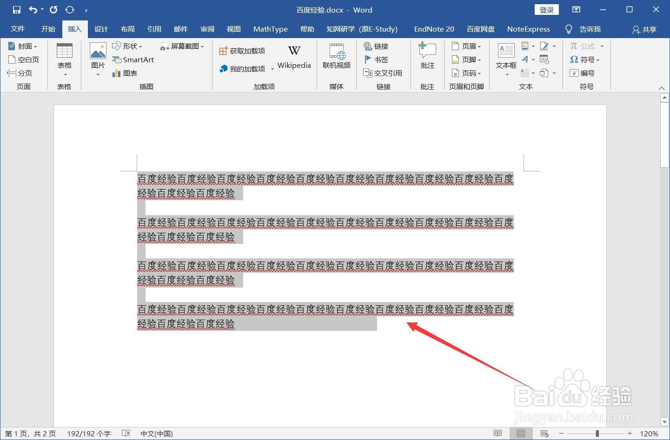The width and height of the screenshot is (670, 440).
Task: Open the EndNote 20 ribbon tab
Action: point(433,29)
